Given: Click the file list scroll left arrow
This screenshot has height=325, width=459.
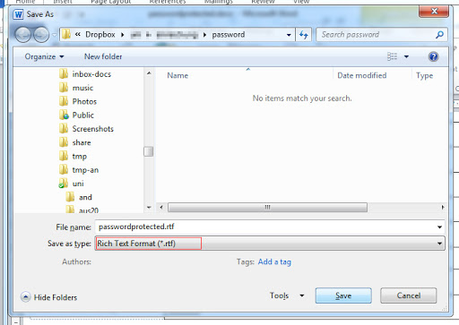Looking at the screenshot, I should pyautogui.click(x=161, y=207).
